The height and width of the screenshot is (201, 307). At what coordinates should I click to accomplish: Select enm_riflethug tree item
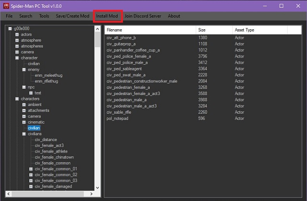point(47,81)
